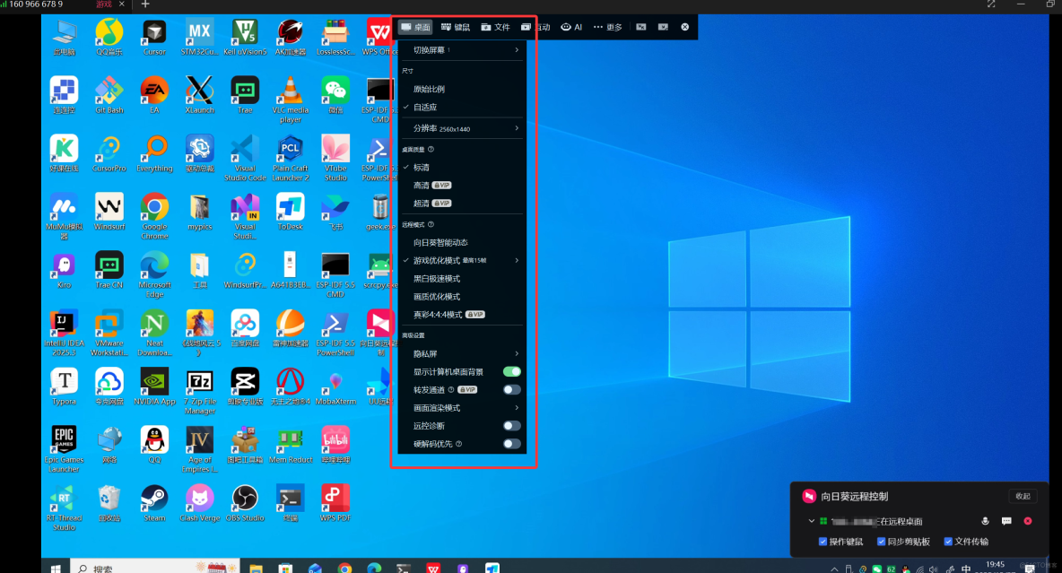Enable the 远控诊断 toggle

pyautogui.click(x=513, y=425)
